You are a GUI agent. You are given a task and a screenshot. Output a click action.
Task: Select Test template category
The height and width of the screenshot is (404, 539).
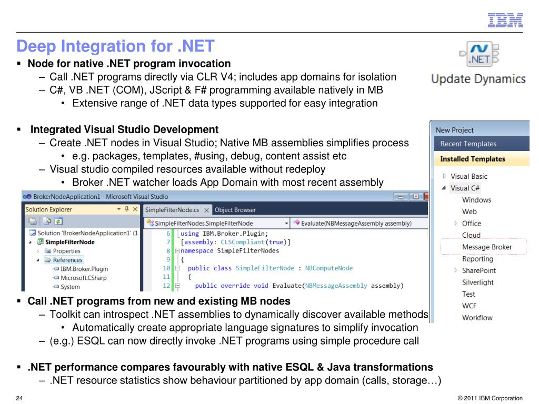coord(468,294)
